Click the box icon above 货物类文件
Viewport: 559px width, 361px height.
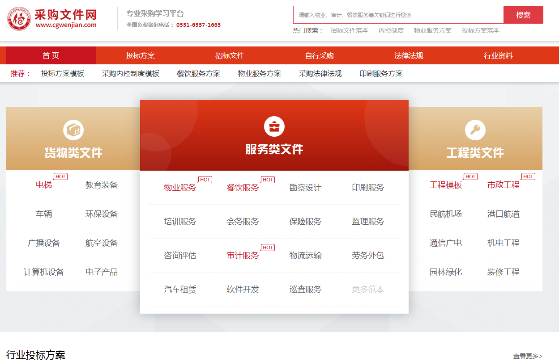pyautogui.click(x=73, y=129)
